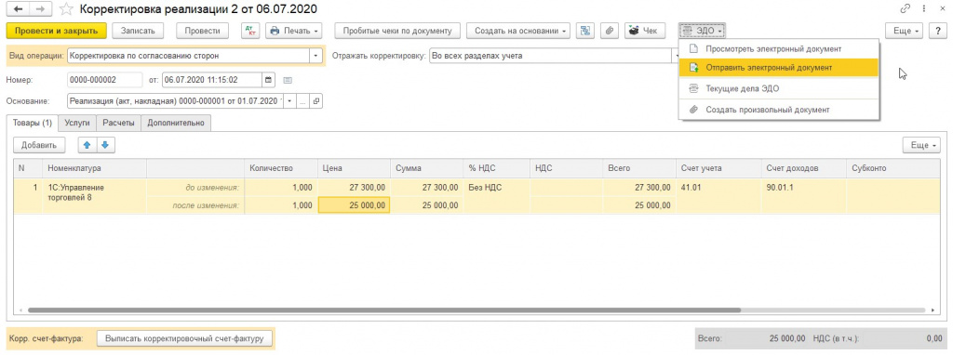The width and height of the screenshot is (953, 355).
Task: Move row up with blue arrow
Action: coord(87,145)
